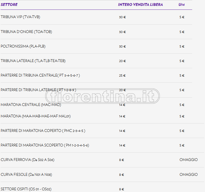Select the TRIBUNA D'ONORE (TOA-TOB) sector name
The image size is (205, 192).
coord(26,32)
